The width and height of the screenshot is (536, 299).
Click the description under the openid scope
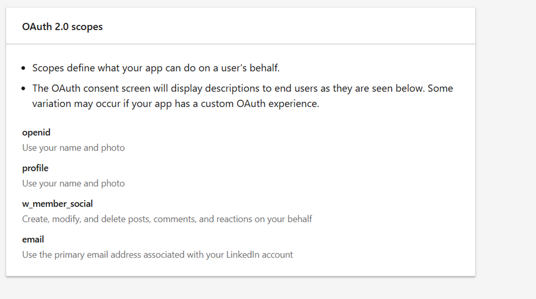tap(73, 147)
